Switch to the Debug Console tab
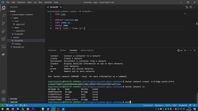198x111 pixels. click(87, 50)
